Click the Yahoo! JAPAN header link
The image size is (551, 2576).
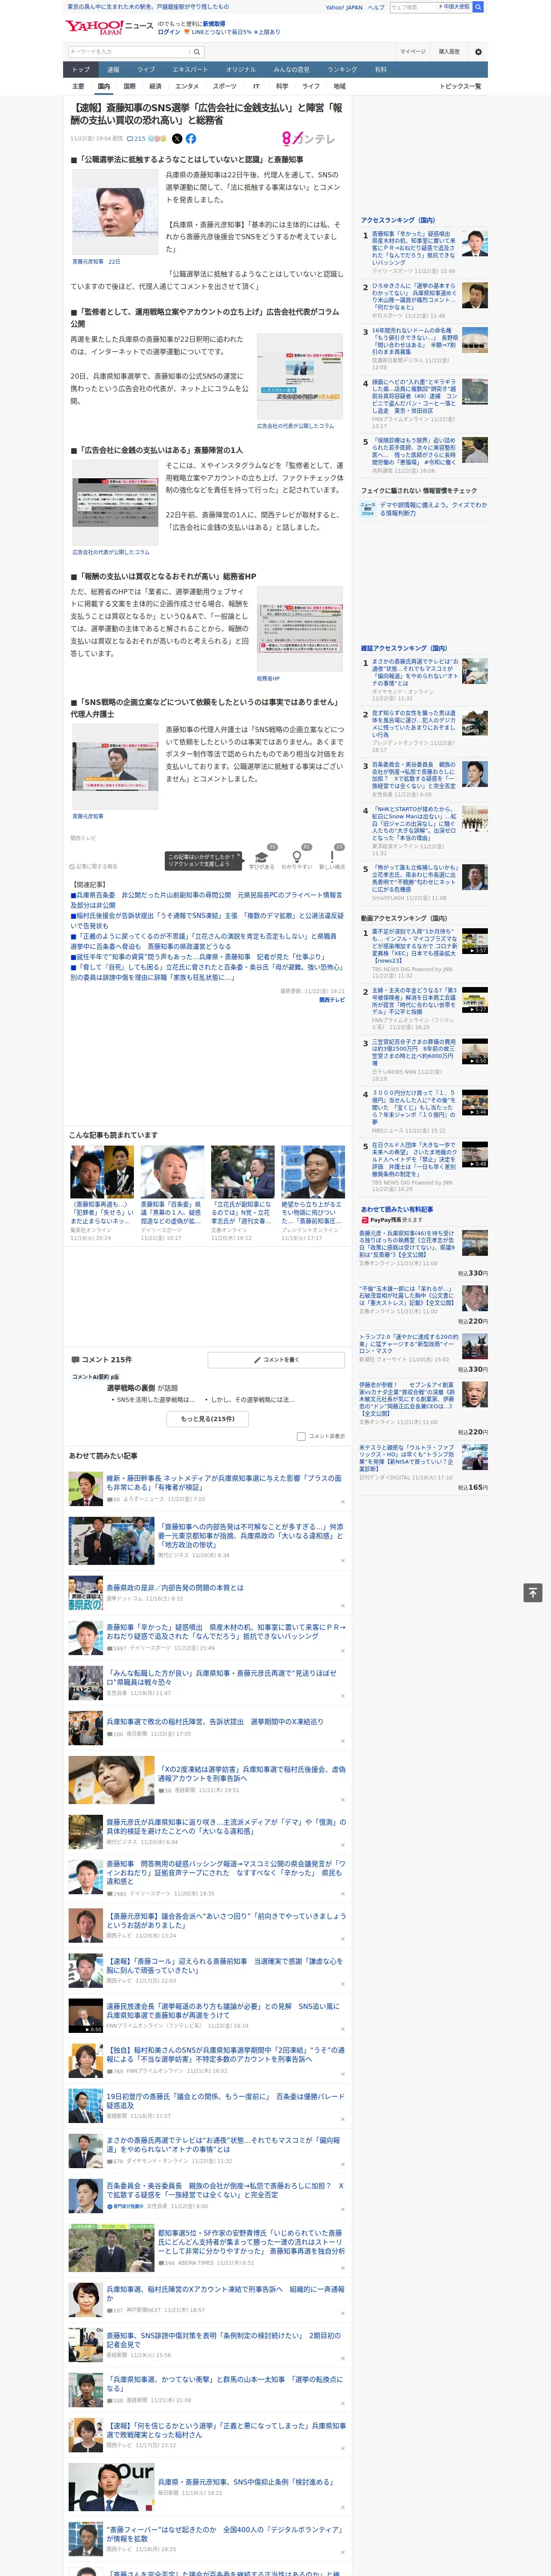(x=344, y=7)
